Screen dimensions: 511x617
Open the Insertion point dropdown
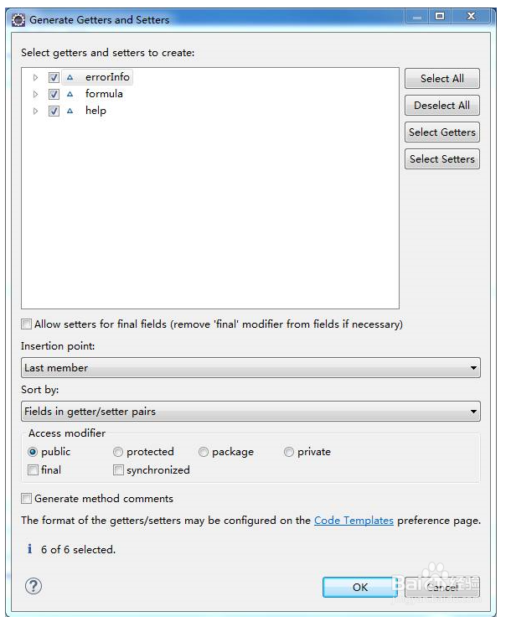click(250, 367)
